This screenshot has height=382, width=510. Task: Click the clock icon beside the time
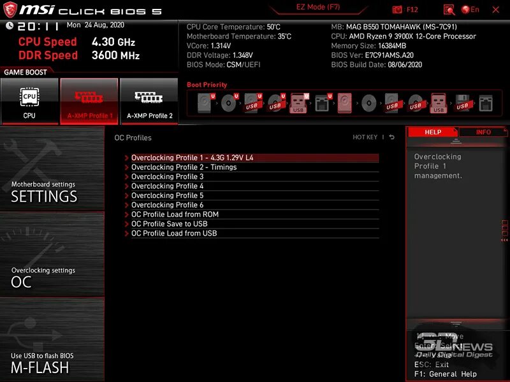point(10,25)
